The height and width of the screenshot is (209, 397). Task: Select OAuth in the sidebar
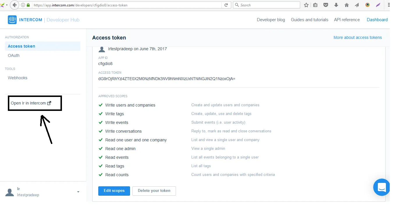coord(14,55)
